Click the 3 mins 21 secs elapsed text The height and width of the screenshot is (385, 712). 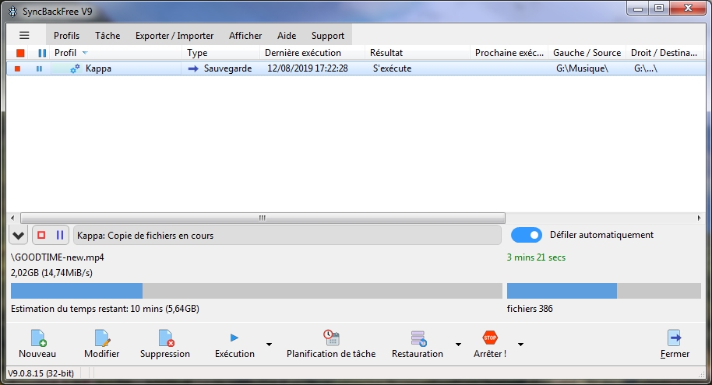pyautogui.click(x=536, y=257)
